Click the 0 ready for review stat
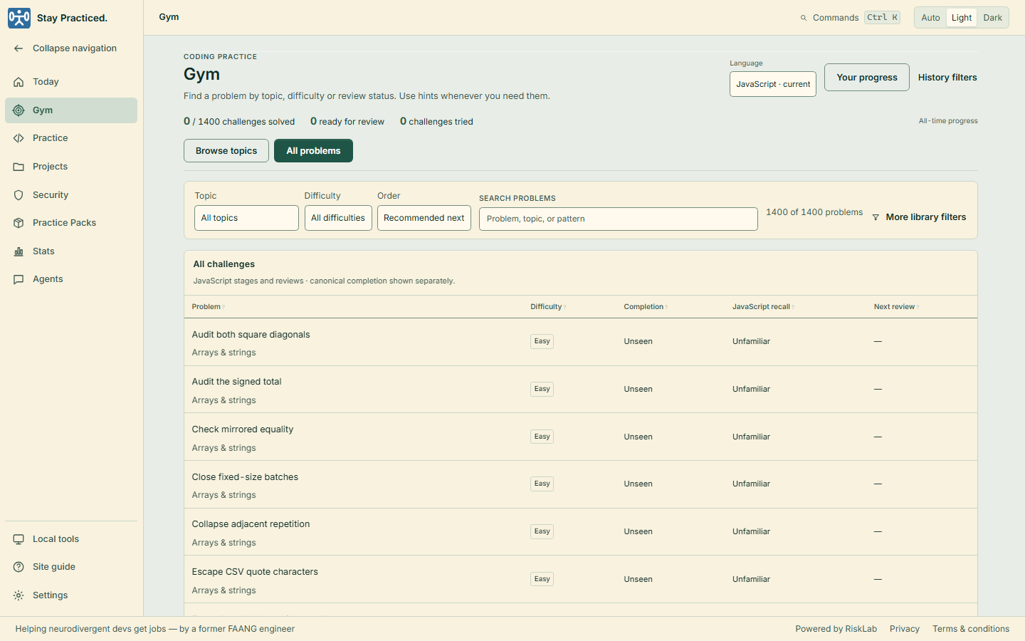 (x=347, y=122)
